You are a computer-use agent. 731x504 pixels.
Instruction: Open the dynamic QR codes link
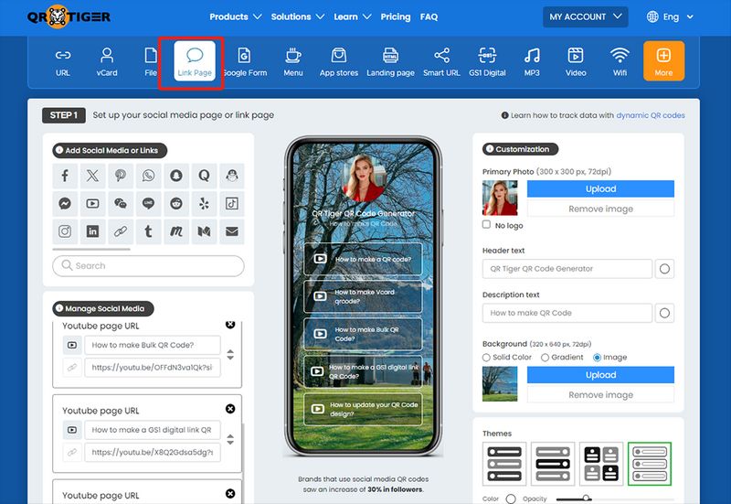pyautogui.click(x=650, y=115)
